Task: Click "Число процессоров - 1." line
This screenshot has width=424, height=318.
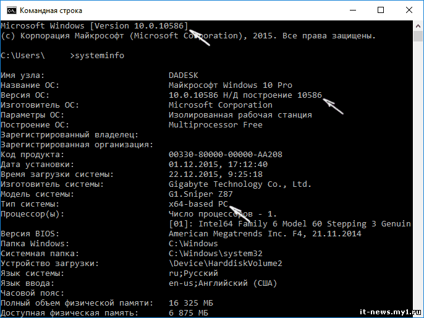Action: tap(223, 214)
